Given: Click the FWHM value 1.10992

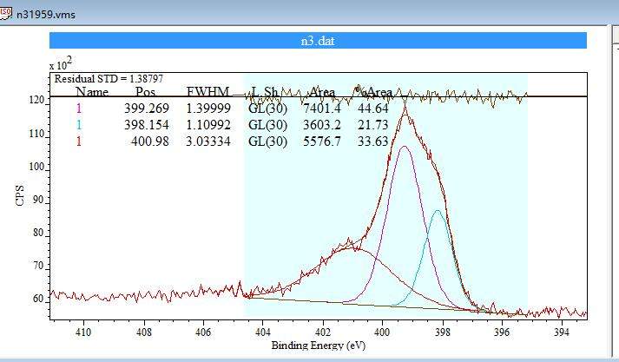Looking at the screenshot, I should click(x=208, y=125).
